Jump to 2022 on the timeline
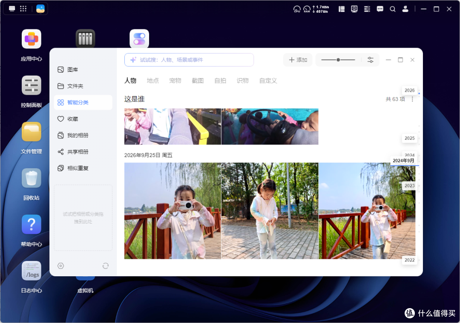This screenshot has width=460, height=323. tap(410, 260)
